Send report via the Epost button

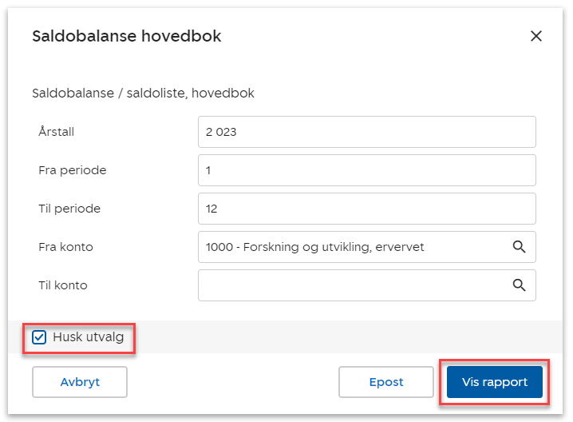pyautogui.click(x=386, y=382)
